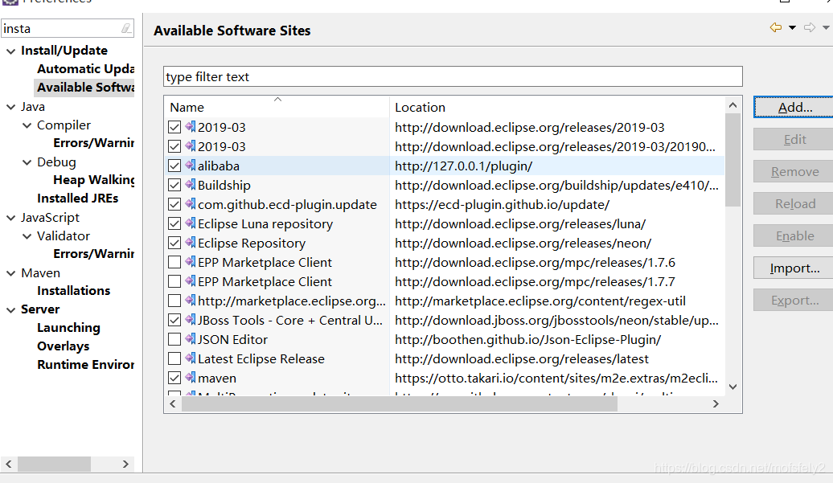This screenshot has width=833, height=483.
Task: Collapse the Server tree node
Action: 10,309
